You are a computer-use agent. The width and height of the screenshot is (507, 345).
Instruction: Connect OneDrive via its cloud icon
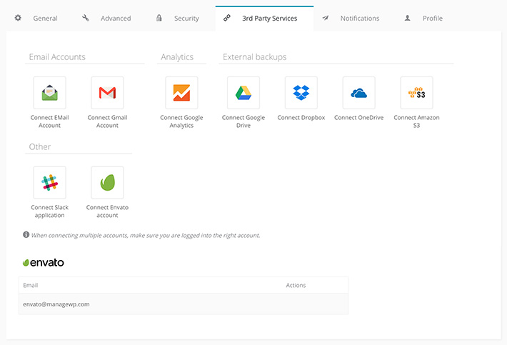click(358, 93)
